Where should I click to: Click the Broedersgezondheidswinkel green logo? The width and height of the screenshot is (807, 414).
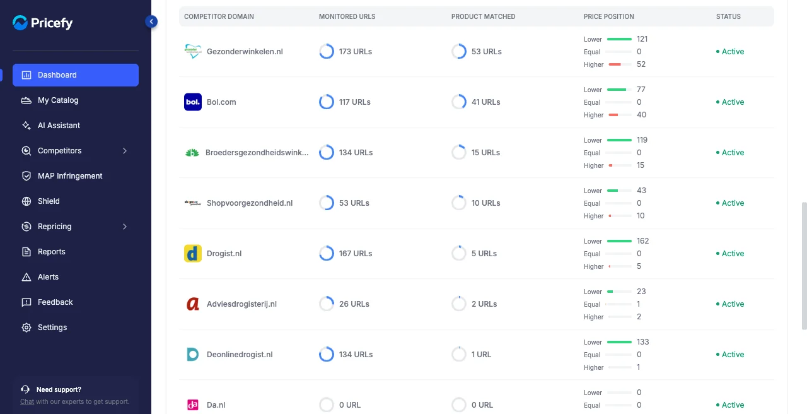(x=192, y=153)
